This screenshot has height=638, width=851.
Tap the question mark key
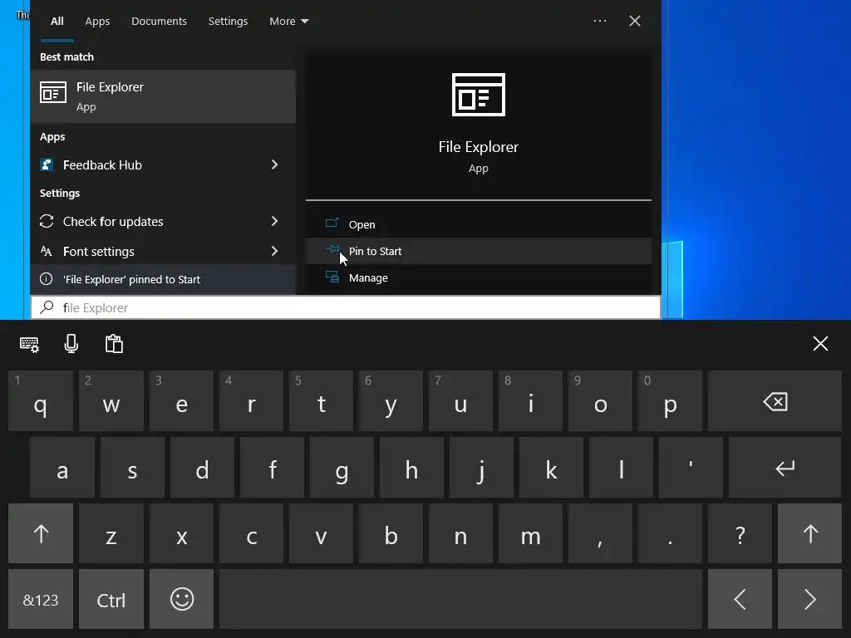740,534
